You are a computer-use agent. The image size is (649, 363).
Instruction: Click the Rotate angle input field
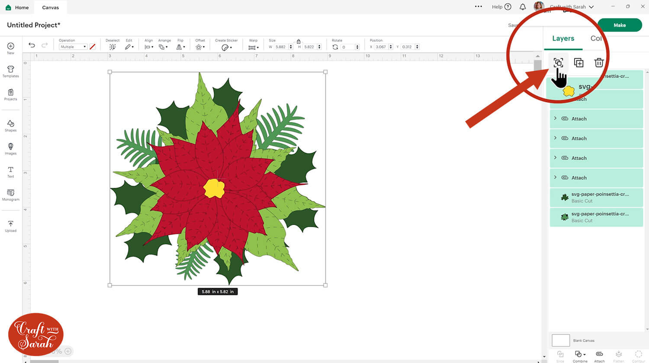347,47
